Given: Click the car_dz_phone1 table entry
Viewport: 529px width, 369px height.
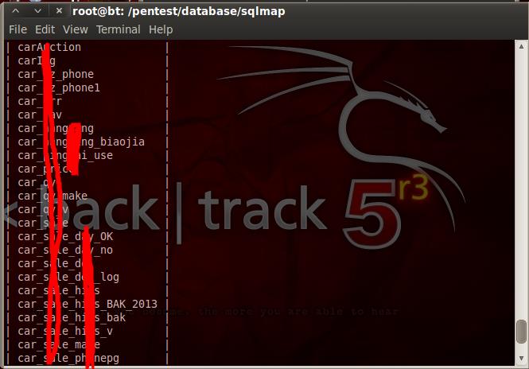Looking at the screenshot, I should pyautogui.click(x=59, y=88).
